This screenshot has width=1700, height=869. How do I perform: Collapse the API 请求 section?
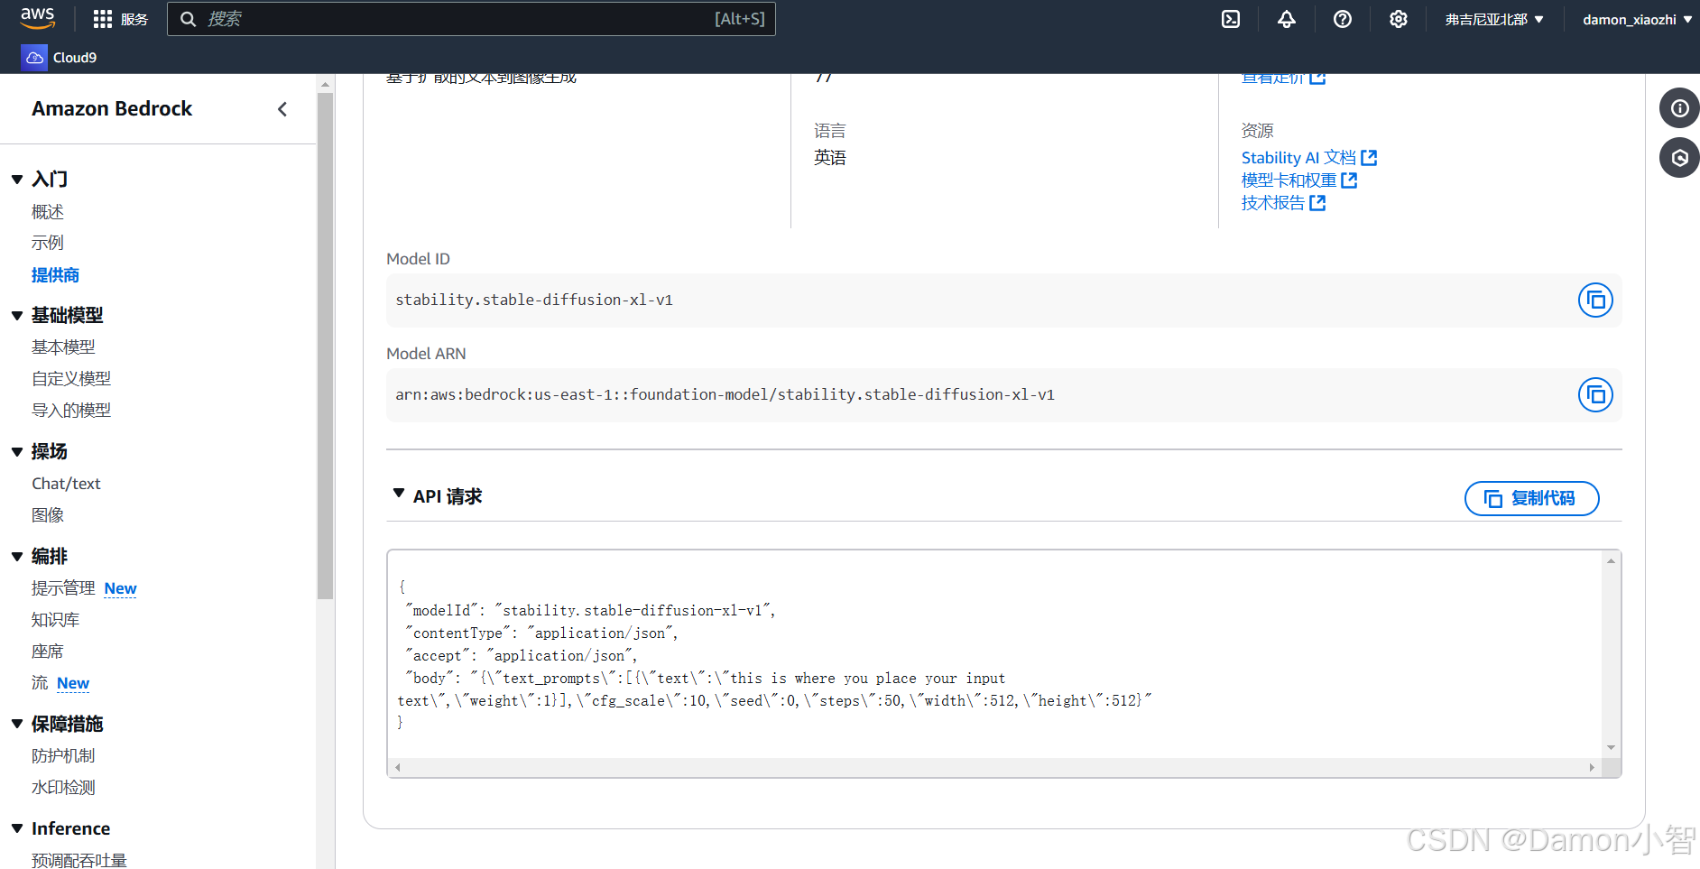(399, 494)
